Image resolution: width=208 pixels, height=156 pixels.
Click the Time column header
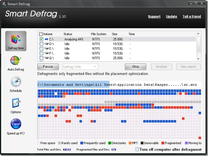132,34
